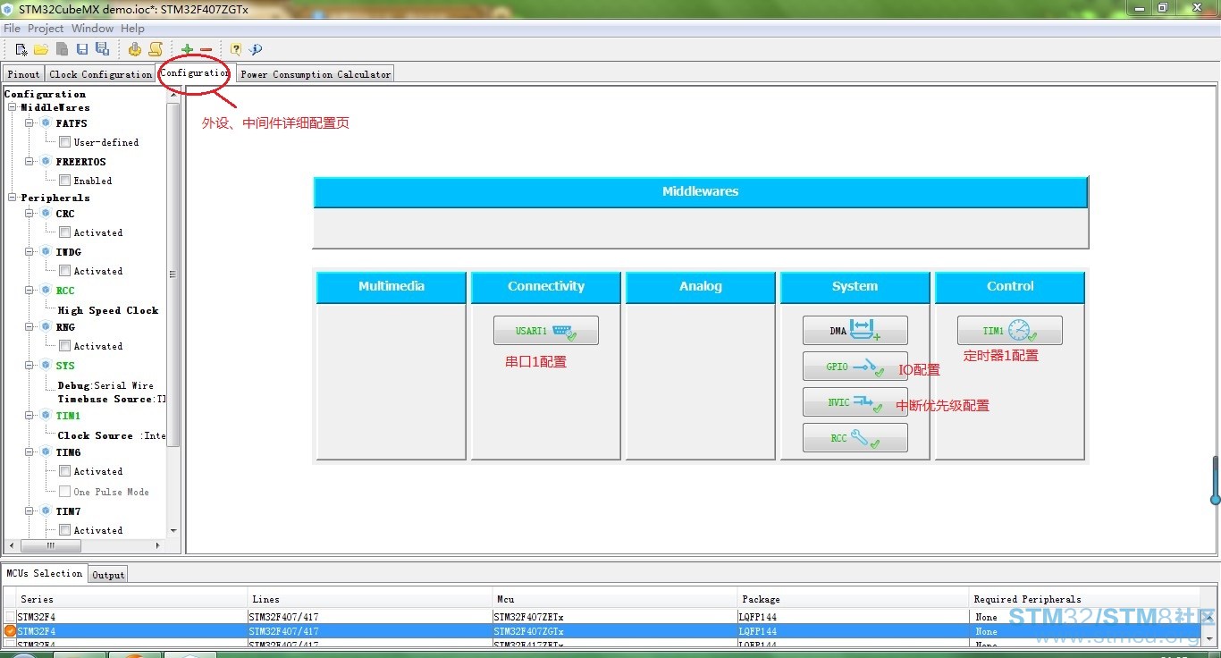This screenshot has height=658, width=1221.
Task: Click the TIM6 peripheral node icon
Action: click(x=46, y=452)
